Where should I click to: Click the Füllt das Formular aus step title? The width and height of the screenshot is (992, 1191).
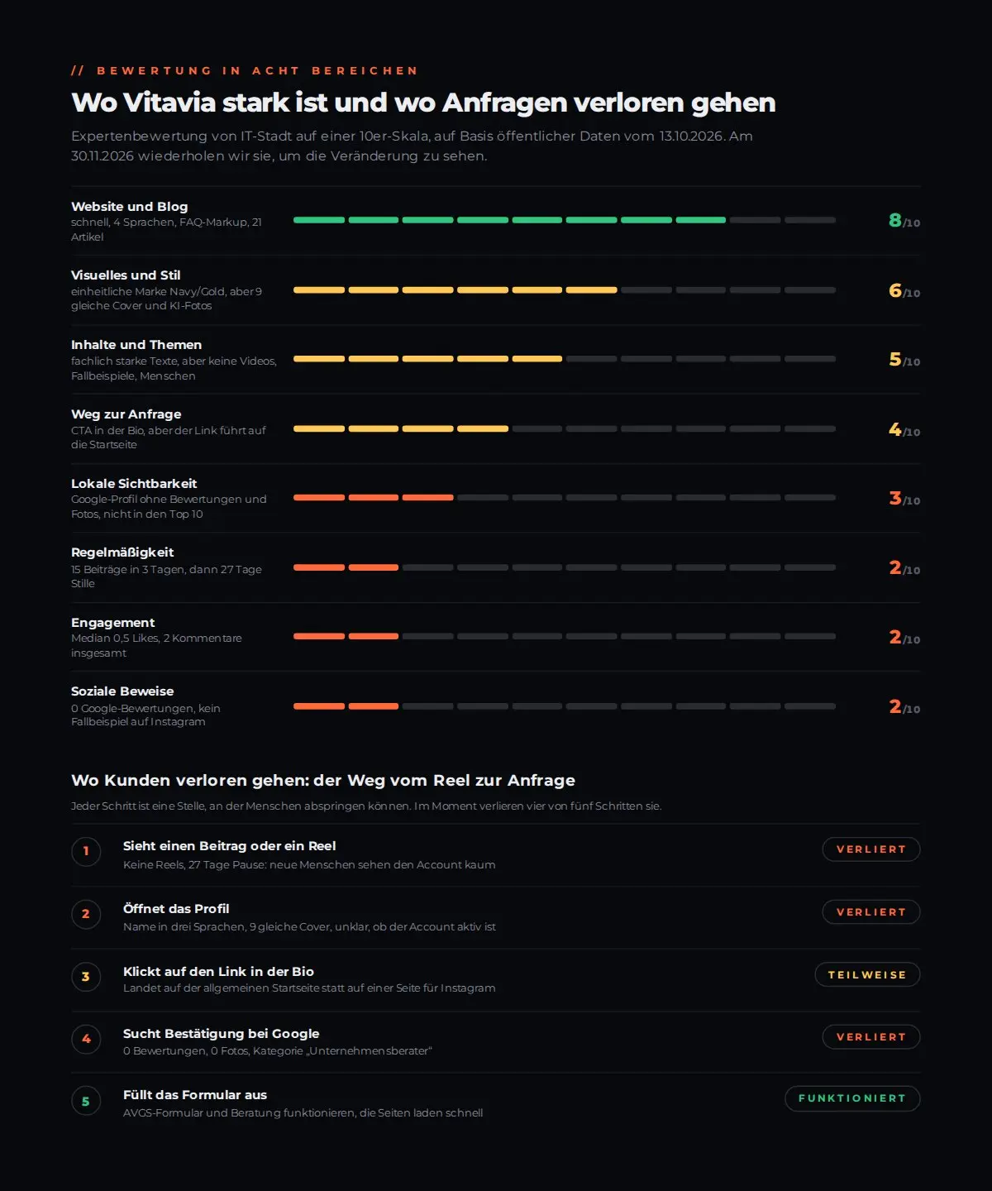[195, 1095]
